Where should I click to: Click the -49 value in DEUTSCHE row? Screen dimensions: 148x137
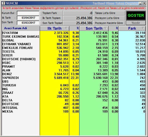66,104
